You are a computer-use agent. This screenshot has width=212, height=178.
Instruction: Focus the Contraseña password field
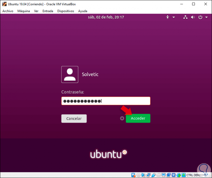pos(106,101)
